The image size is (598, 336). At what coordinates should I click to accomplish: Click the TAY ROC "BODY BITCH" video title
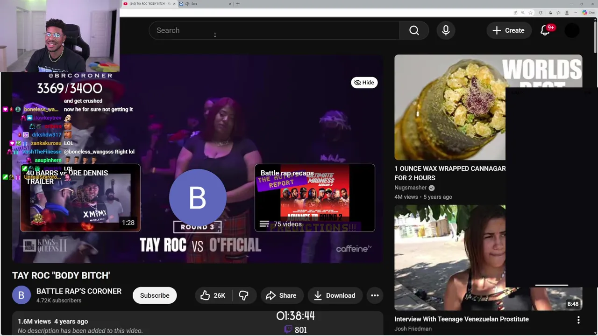pos(61,275)
